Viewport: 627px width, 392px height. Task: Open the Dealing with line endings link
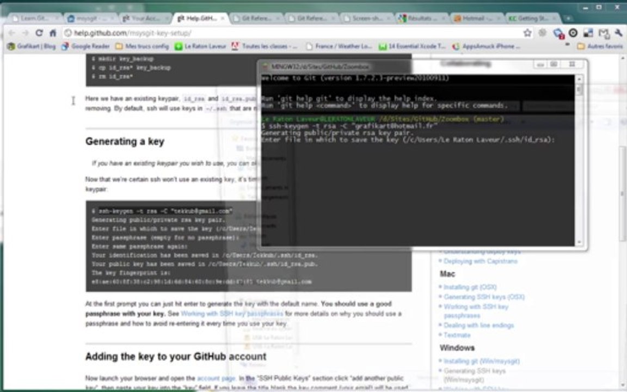[x=478, y=325]
